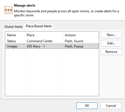Confirm with the OK button
This screenshot has width=125, height=112.
pos(87,106)
